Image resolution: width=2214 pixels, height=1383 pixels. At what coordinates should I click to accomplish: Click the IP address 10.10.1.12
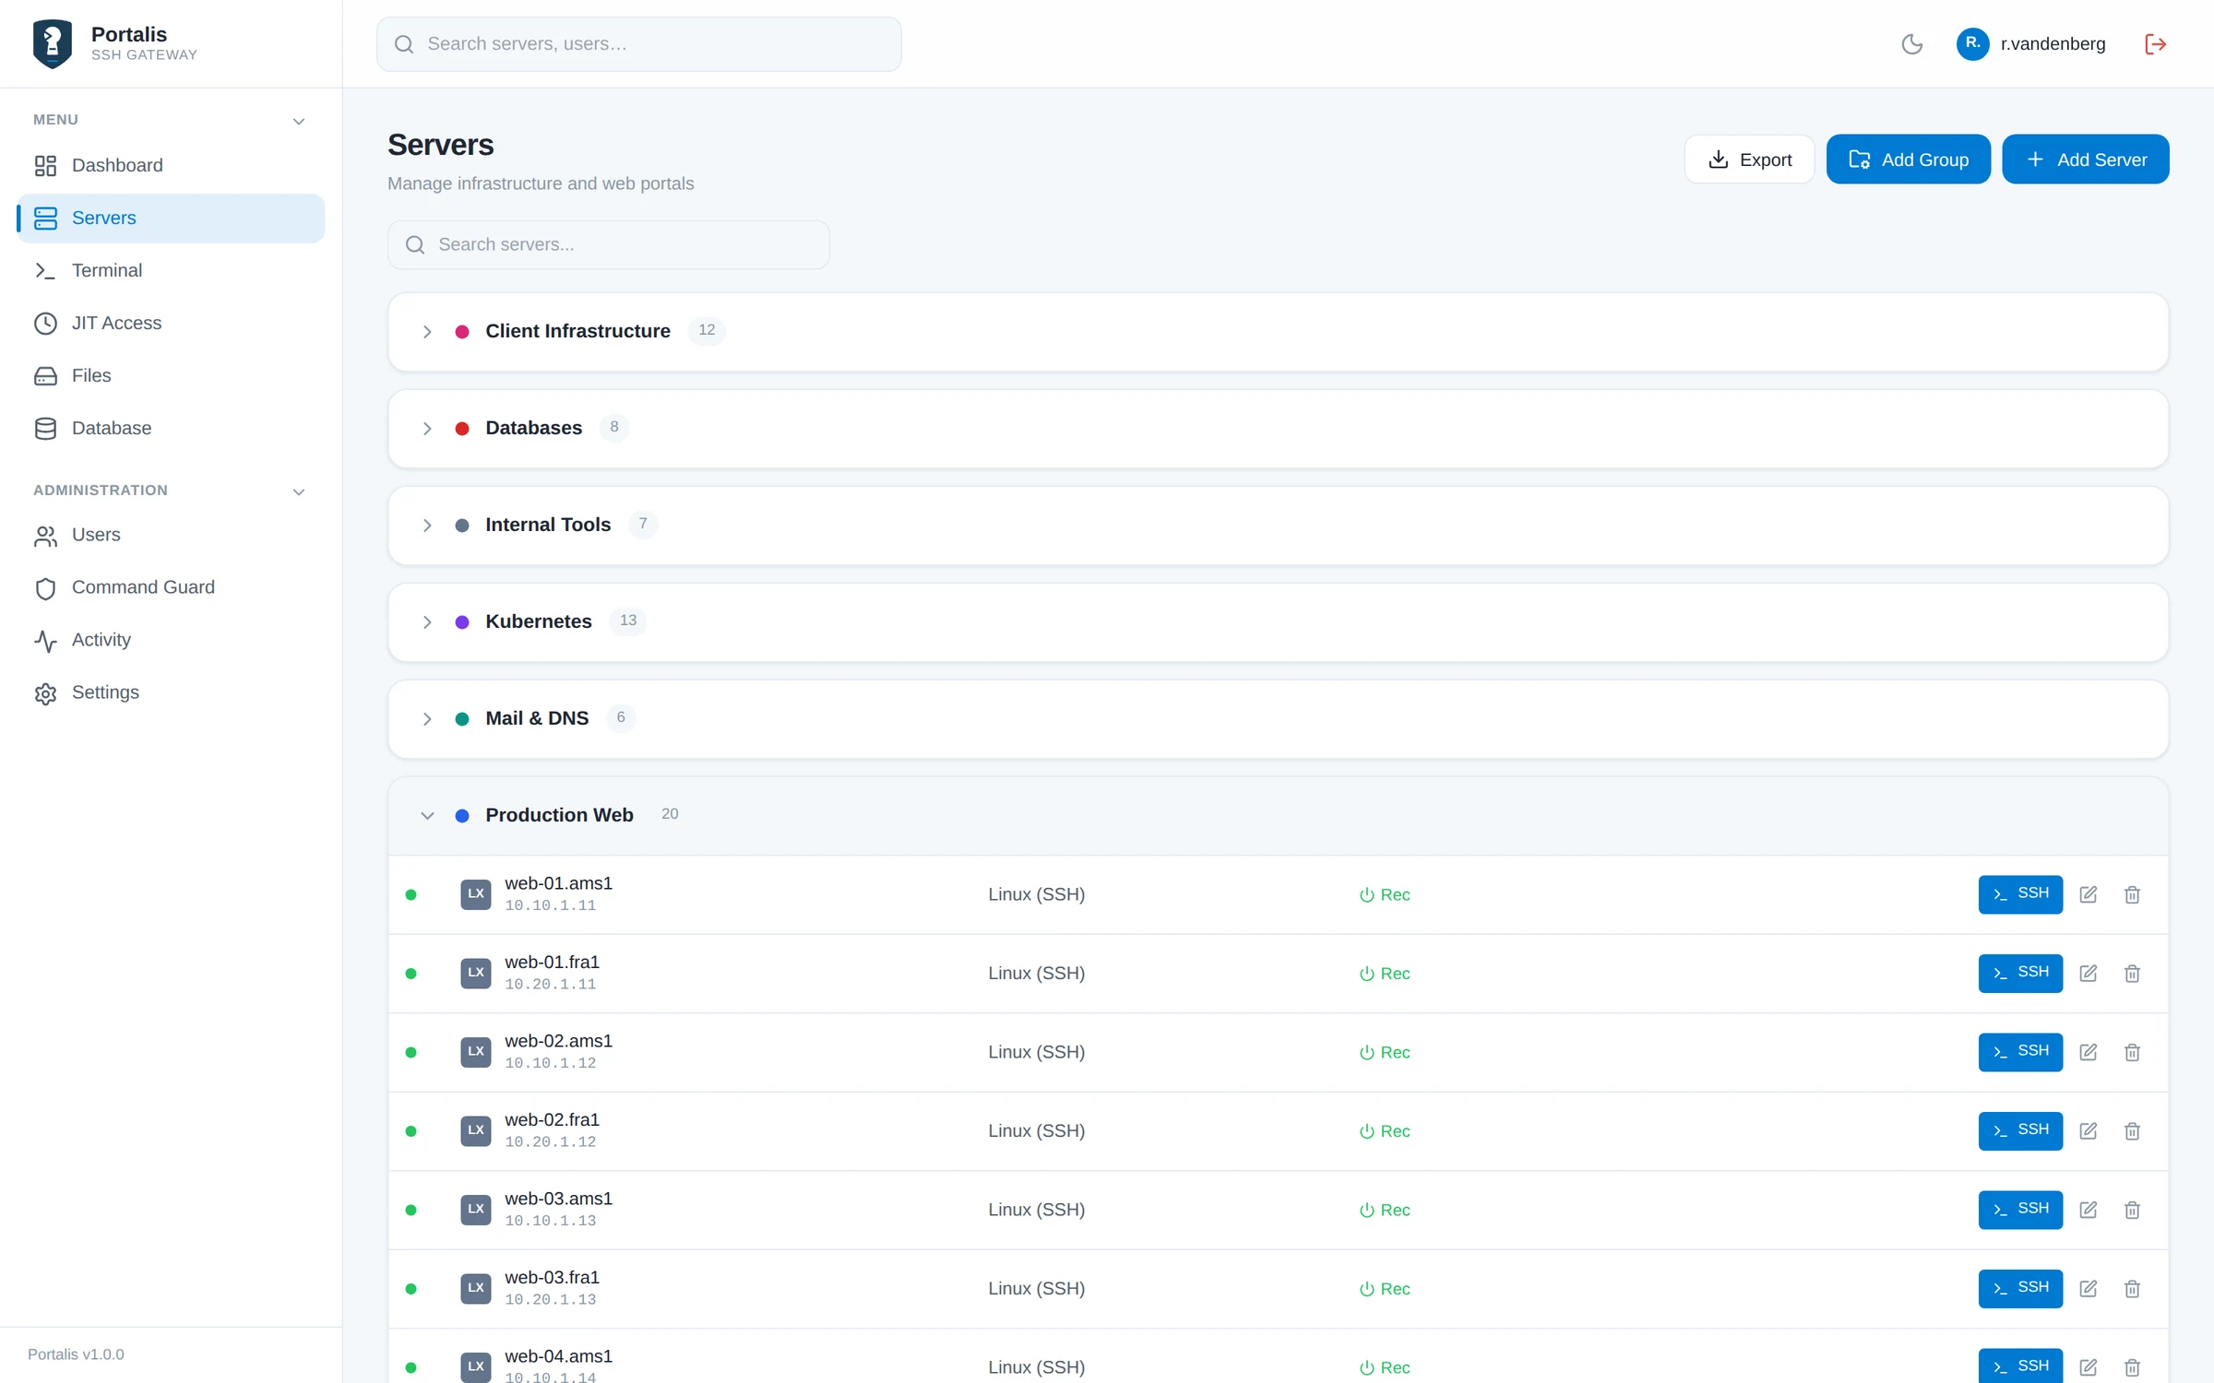coord(550,1063)
